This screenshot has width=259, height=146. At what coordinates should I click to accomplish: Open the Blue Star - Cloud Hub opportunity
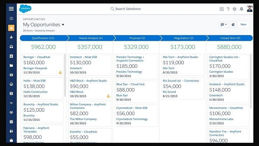(130, 84)
